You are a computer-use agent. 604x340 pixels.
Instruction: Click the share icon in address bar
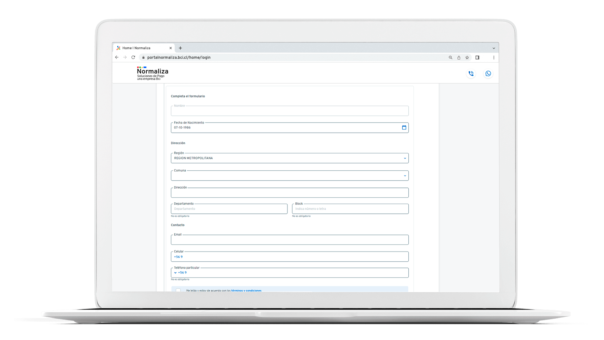pos(459,58)
